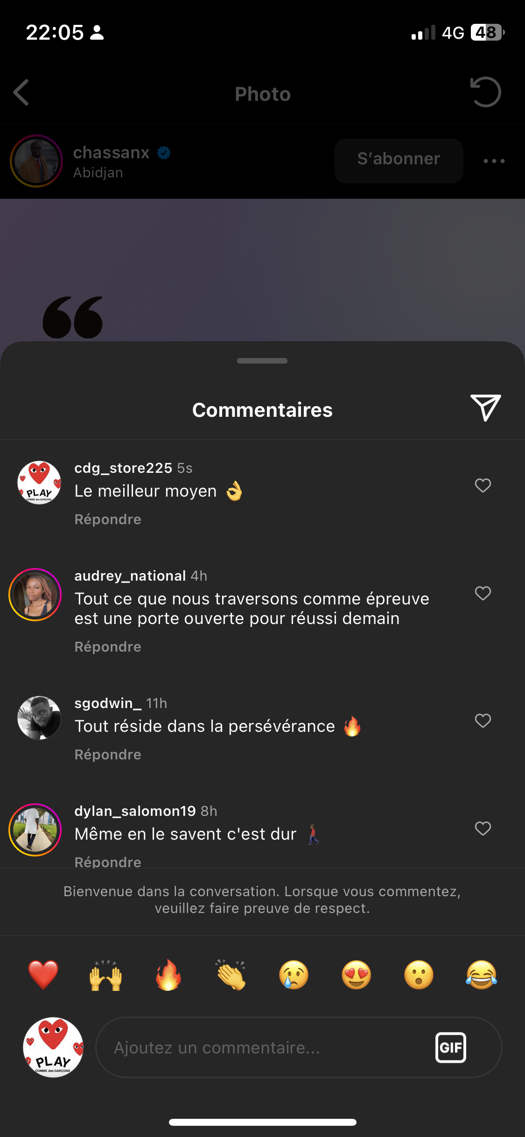Tap the share paper plane icon

(x=485, y=407)
